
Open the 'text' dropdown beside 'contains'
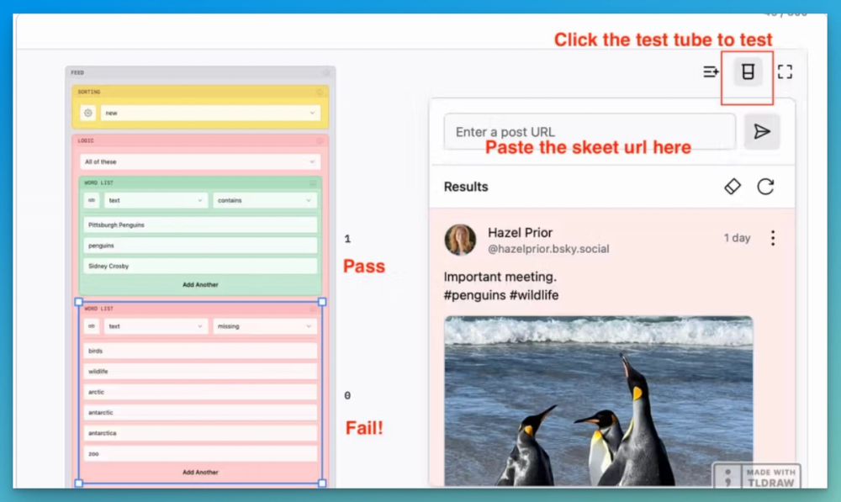156,200
